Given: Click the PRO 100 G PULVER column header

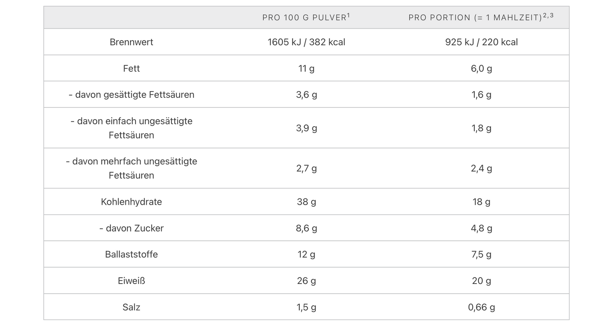Looking at the screenshot, I should pyautogui.click(x=306, y=17).
